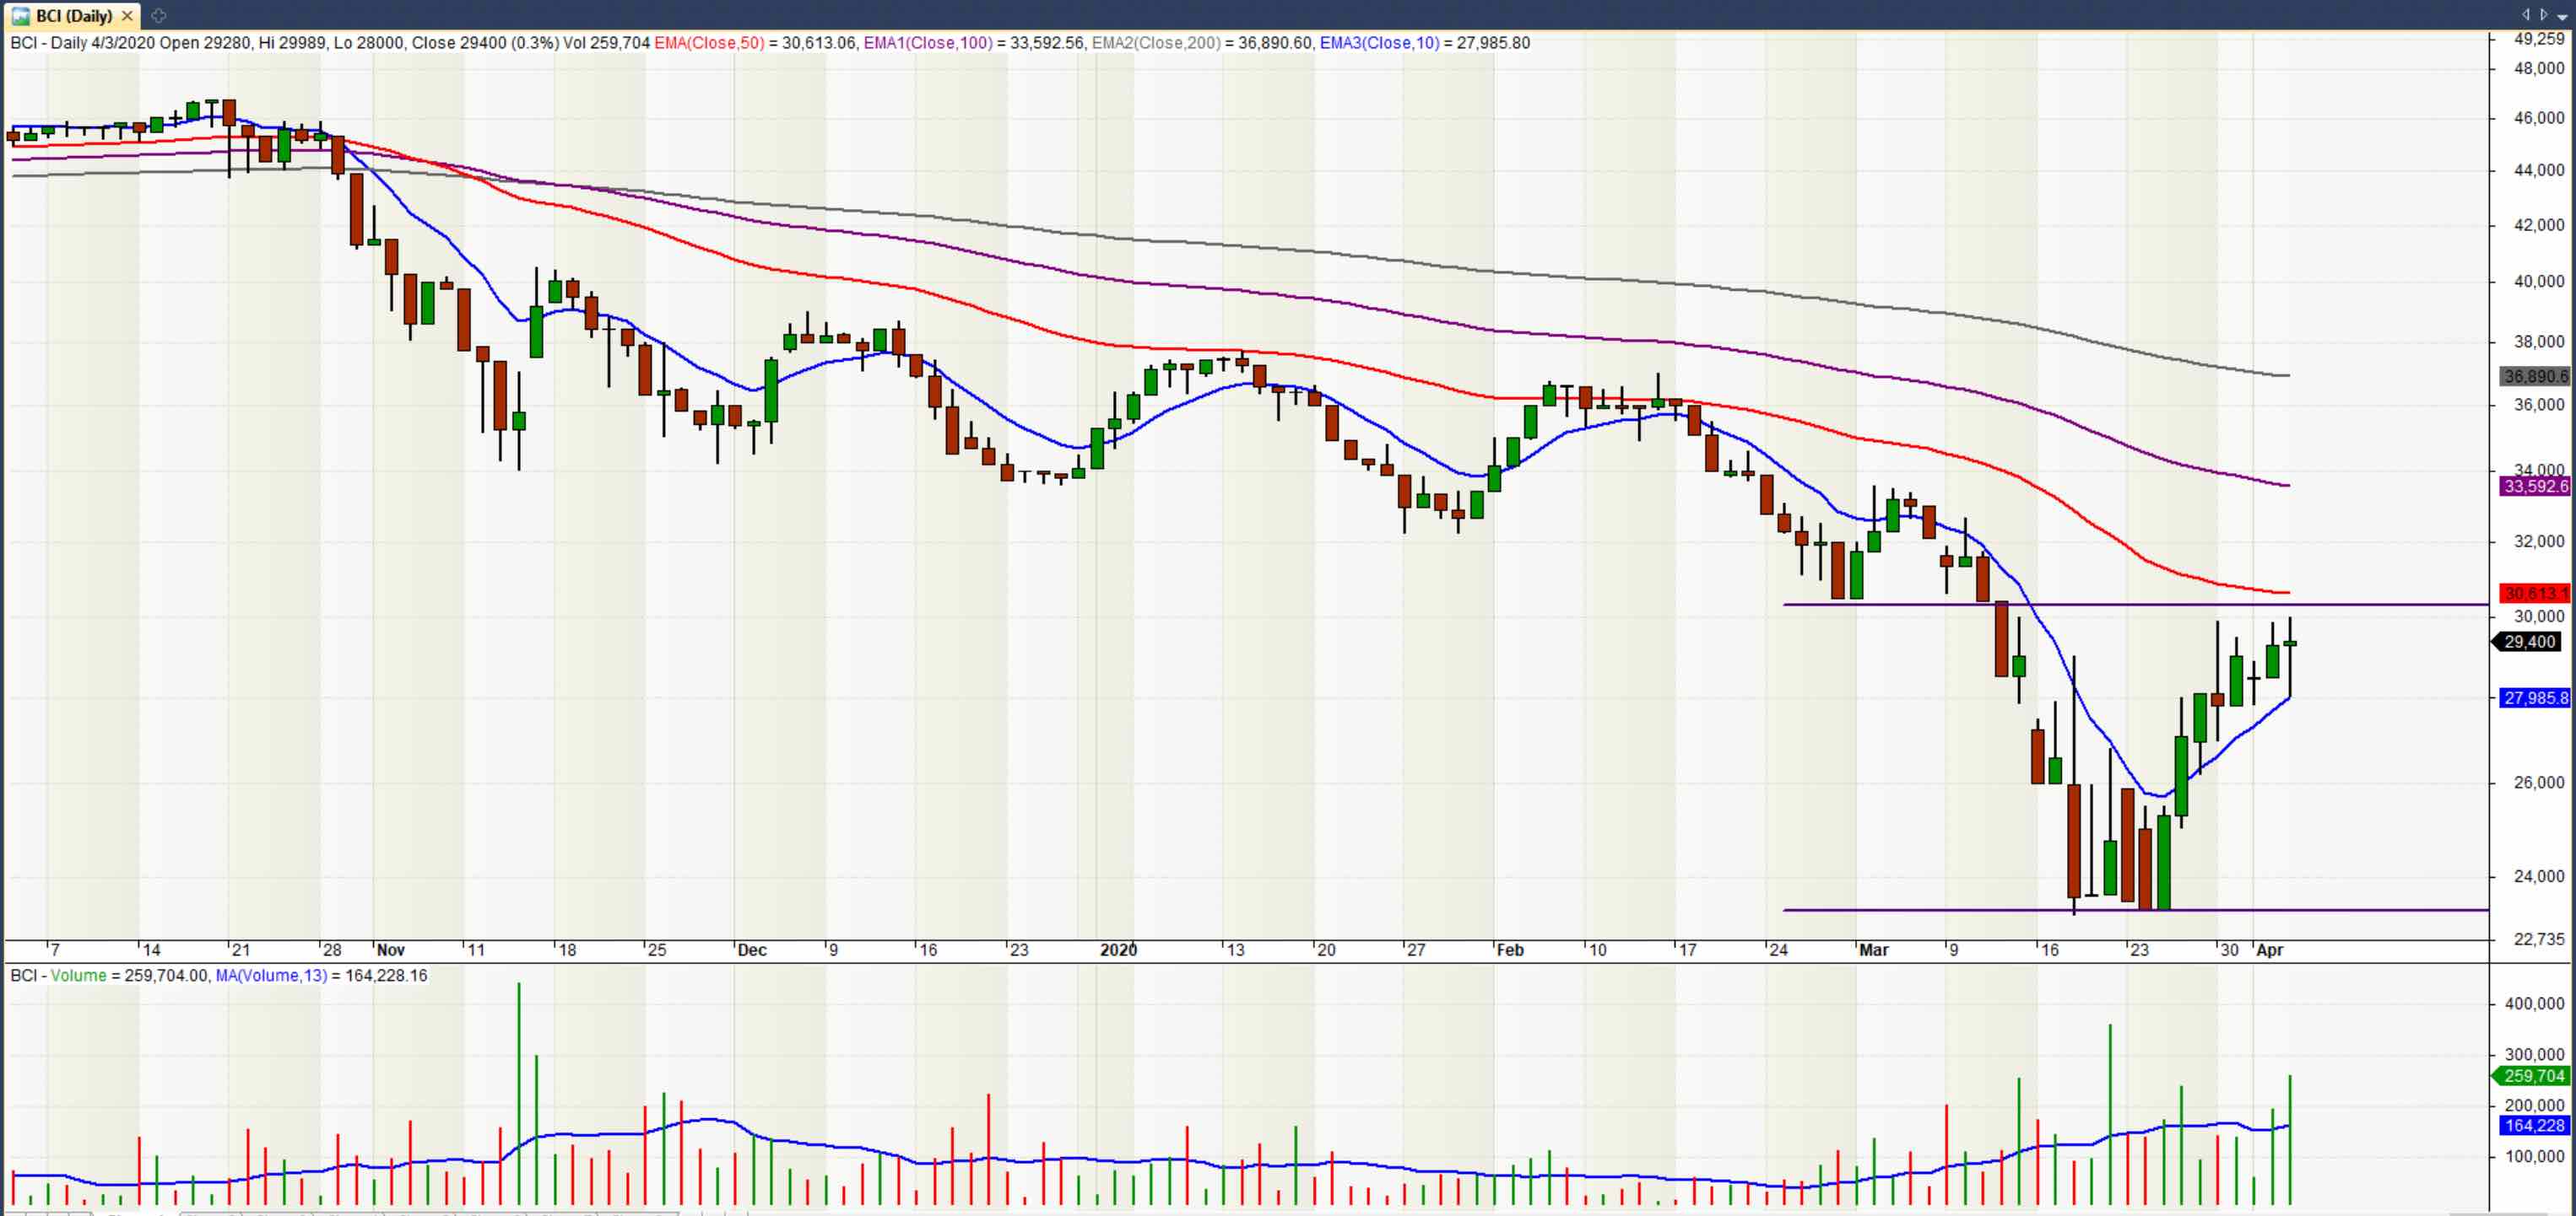Close the BCI (Daily) tab
This screenshot has height=1216, width=2576.
click(127, 16)
